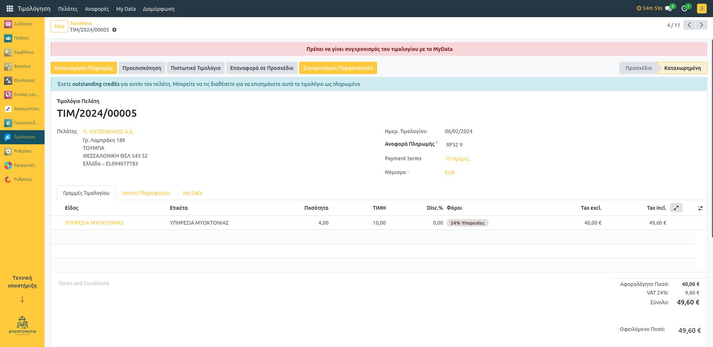Open Εφαρμογές app in sidebar
Image resolution: width=713 pixels, height=347 pixels.
(22, 165)
